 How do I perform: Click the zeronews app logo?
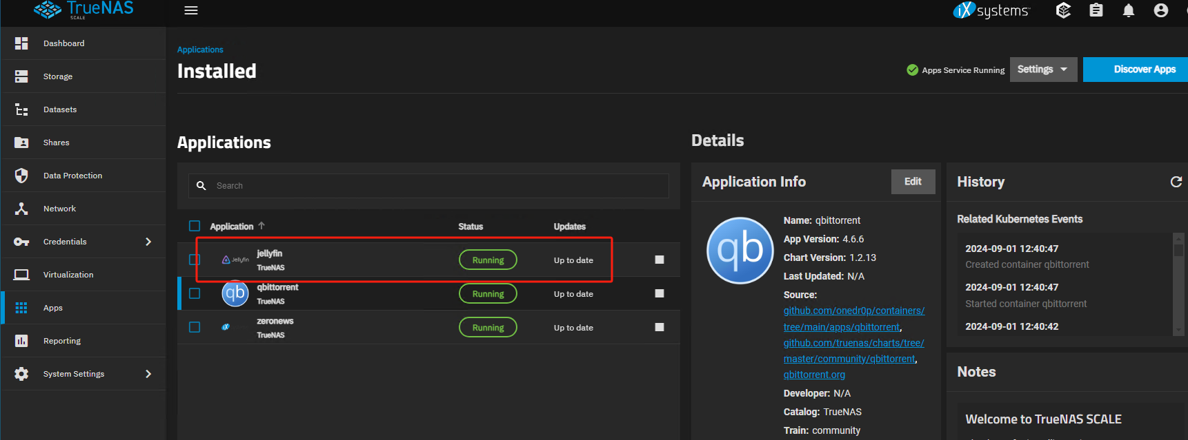coord(226,327)
